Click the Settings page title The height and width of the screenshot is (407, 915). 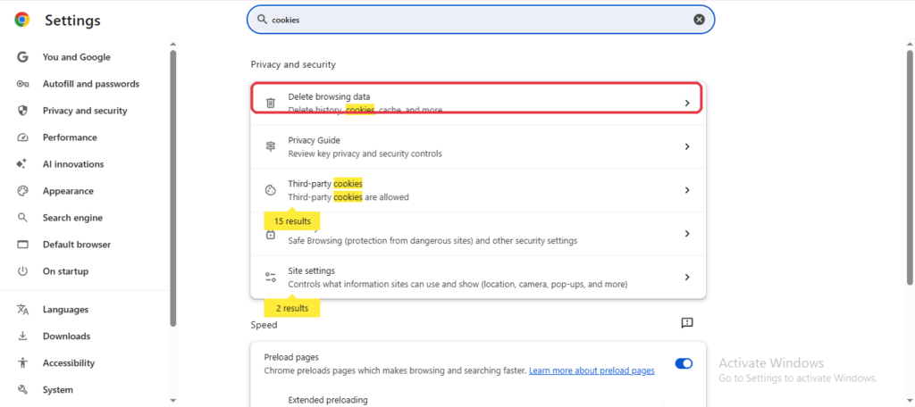(x=72, y=21)
